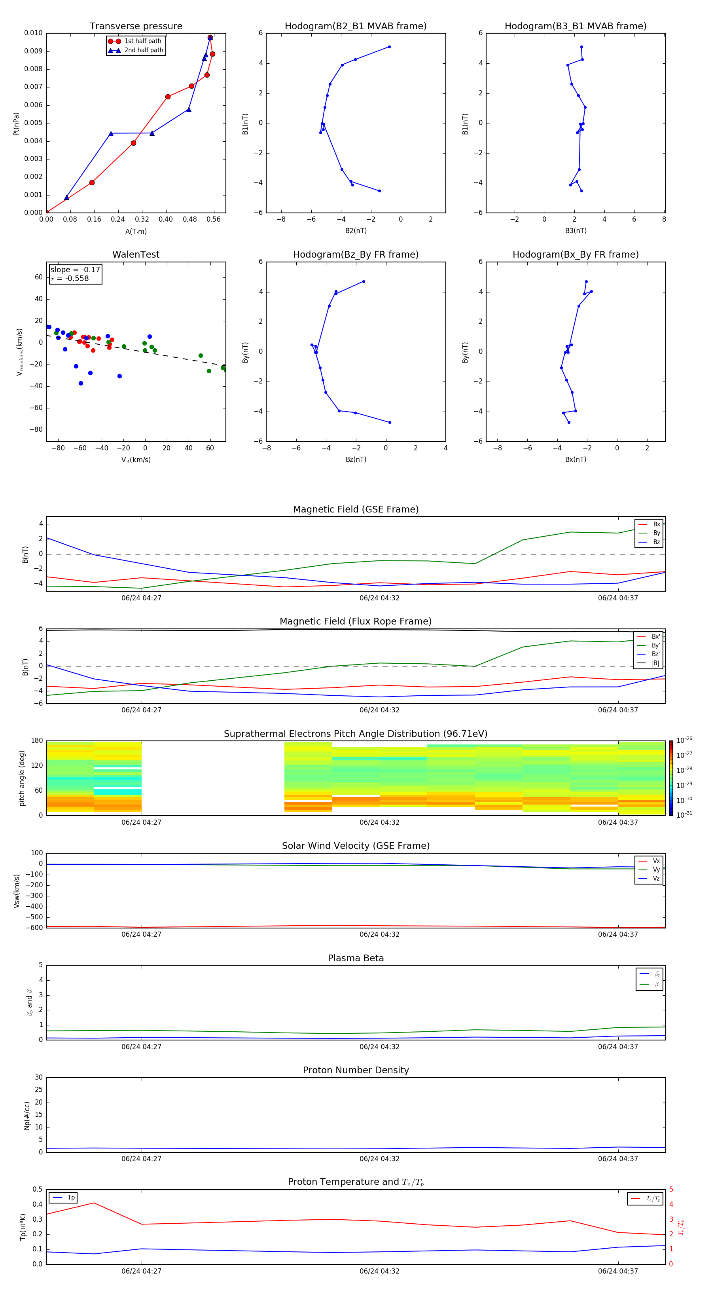Select the |B| legend entry in Flux Rope plot
Screen dimensions: 712x1306
pos(648,663)
